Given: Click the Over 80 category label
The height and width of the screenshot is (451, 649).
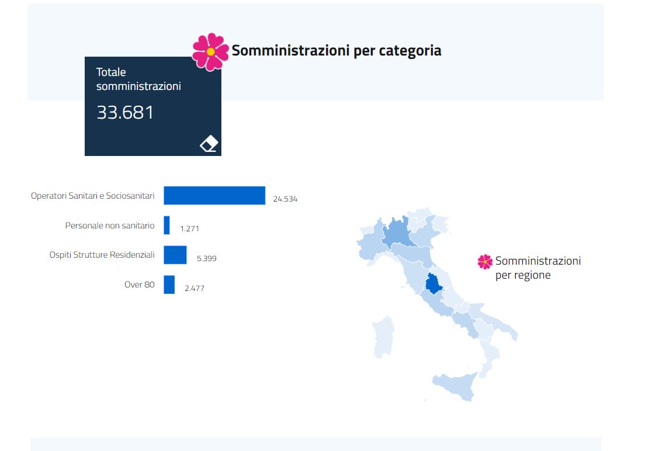Looking at the screenshot, I should (x=139, y=285).
